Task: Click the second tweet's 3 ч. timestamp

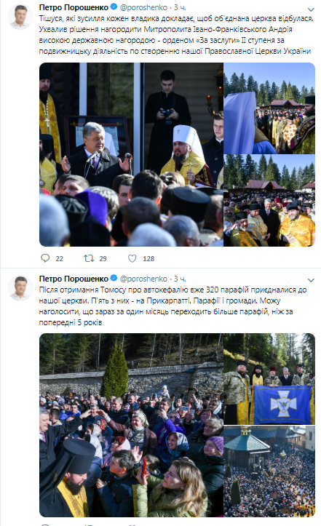Action: coord(180,279)
